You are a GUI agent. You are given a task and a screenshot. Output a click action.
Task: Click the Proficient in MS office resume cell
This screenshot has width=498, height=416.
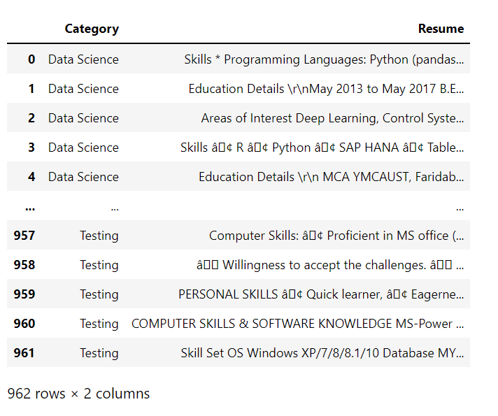tap(336, 236)
